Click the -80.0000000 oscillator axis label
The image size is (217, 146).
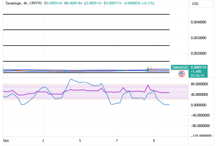tap(200, 126)
